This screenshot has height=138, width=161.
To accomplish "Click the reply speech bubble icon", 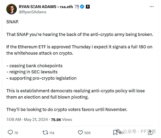I will [10, 132].
